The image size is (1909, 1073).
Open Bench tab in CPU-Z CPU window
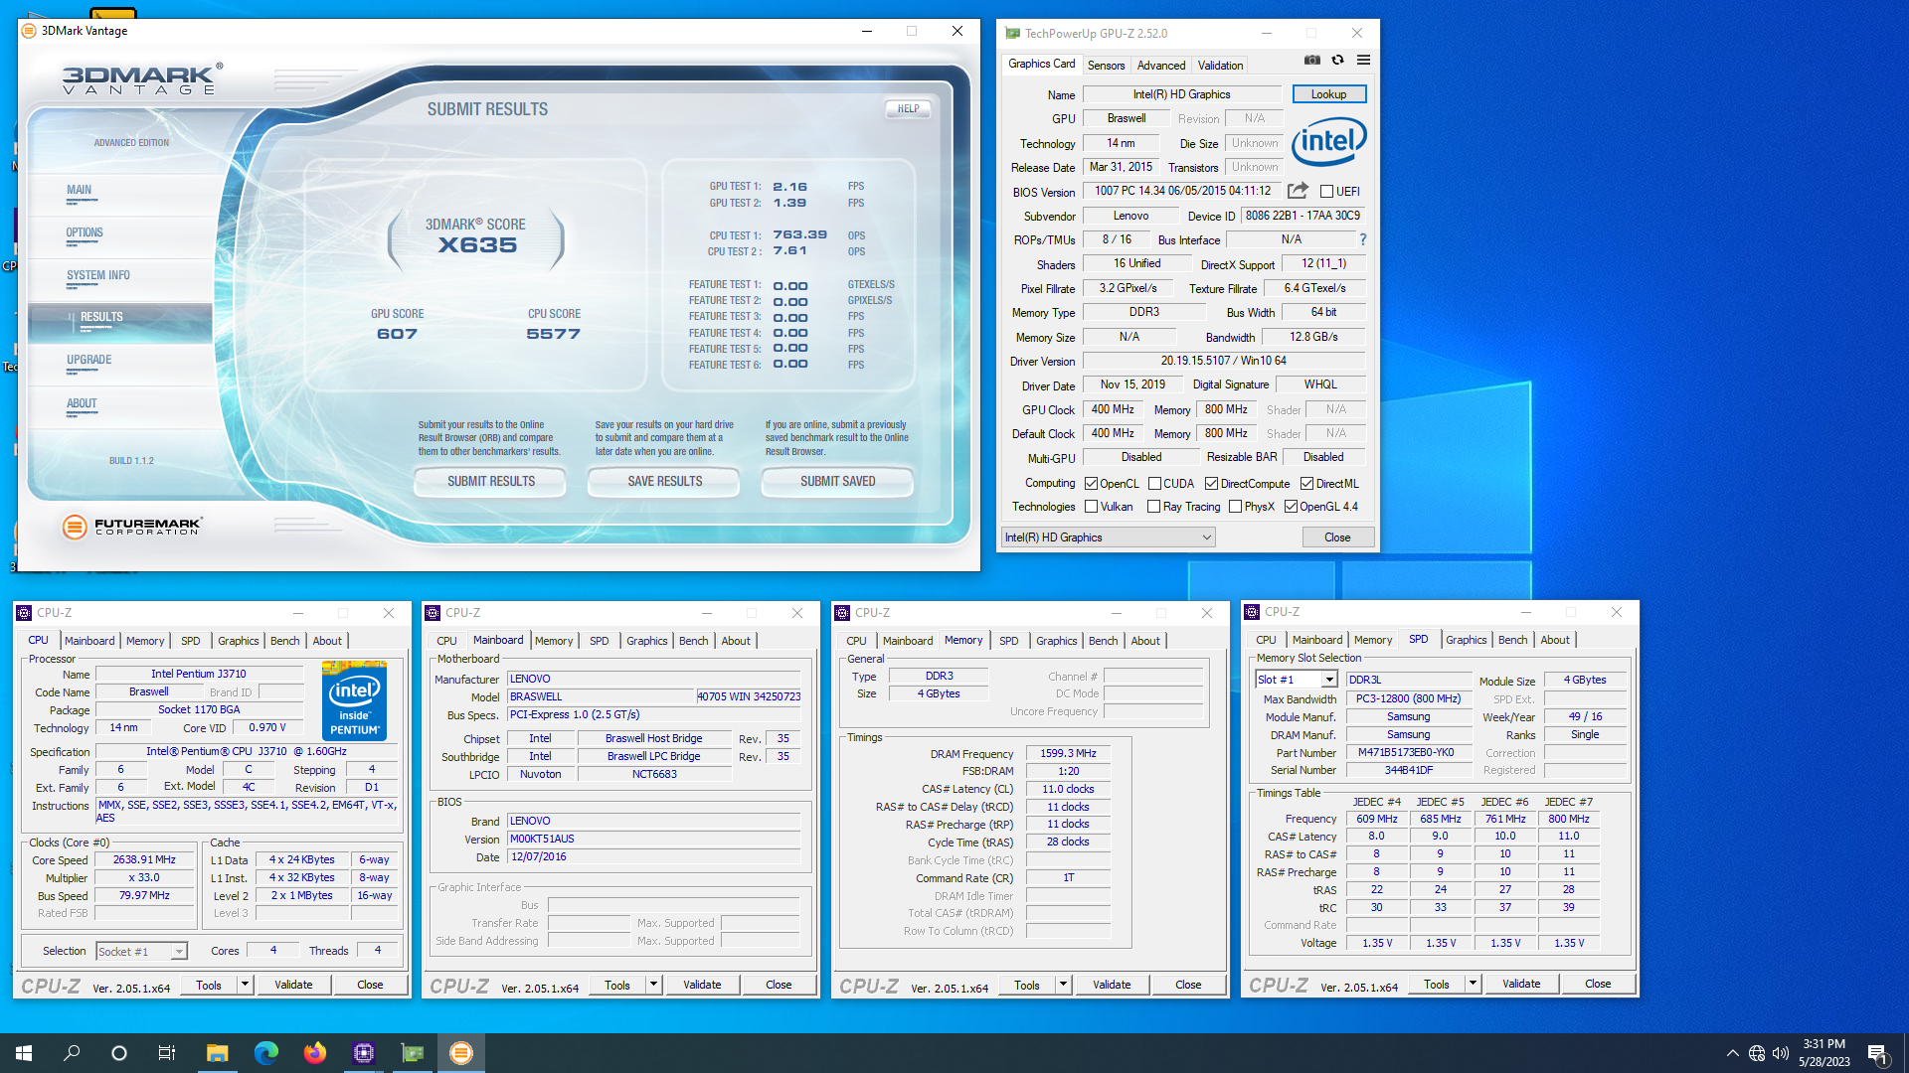pos(284,641)
